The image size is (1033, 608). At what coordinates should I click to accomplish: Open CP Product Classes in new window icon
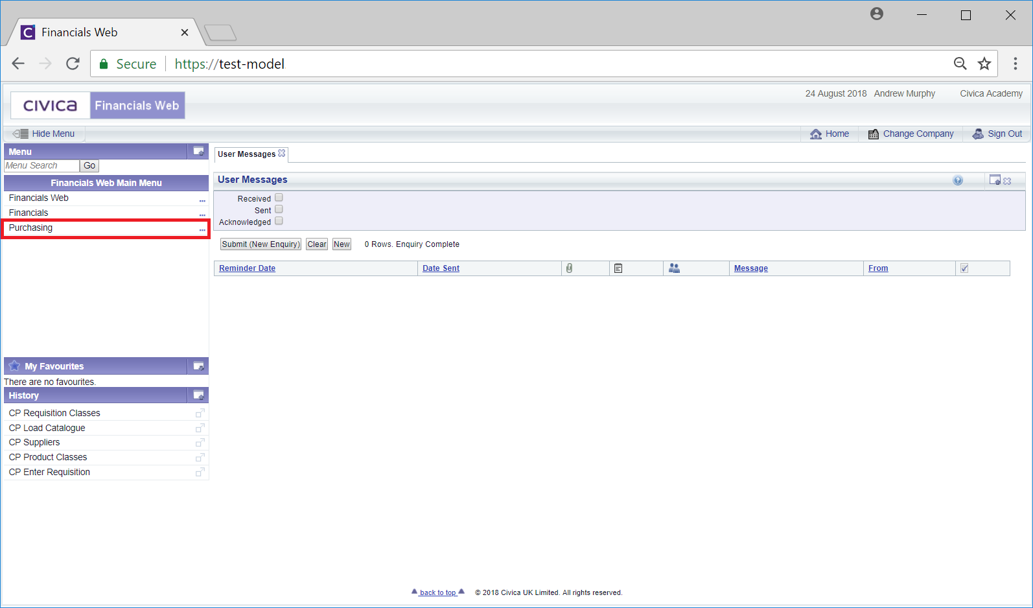click(x=200, y=457)
